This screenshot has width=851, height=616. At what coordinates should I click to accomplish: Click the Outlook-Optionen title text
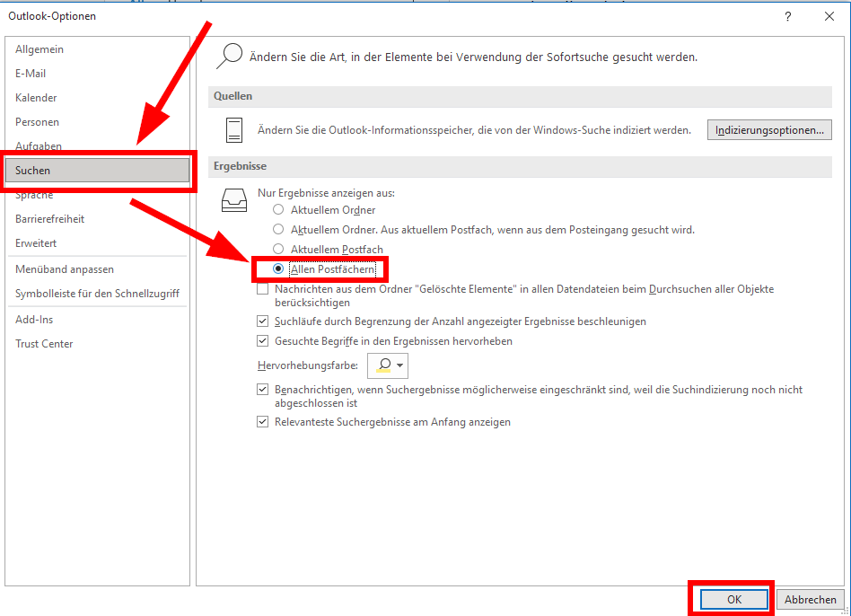tap(52, 16)
